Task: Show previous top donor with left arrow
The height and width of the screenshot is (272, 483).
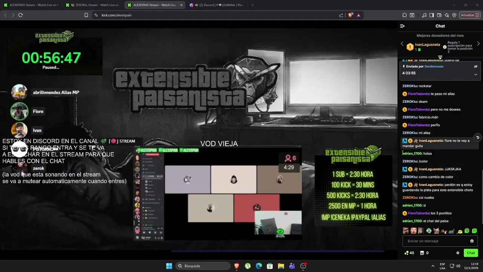Action: pos(402,44)
